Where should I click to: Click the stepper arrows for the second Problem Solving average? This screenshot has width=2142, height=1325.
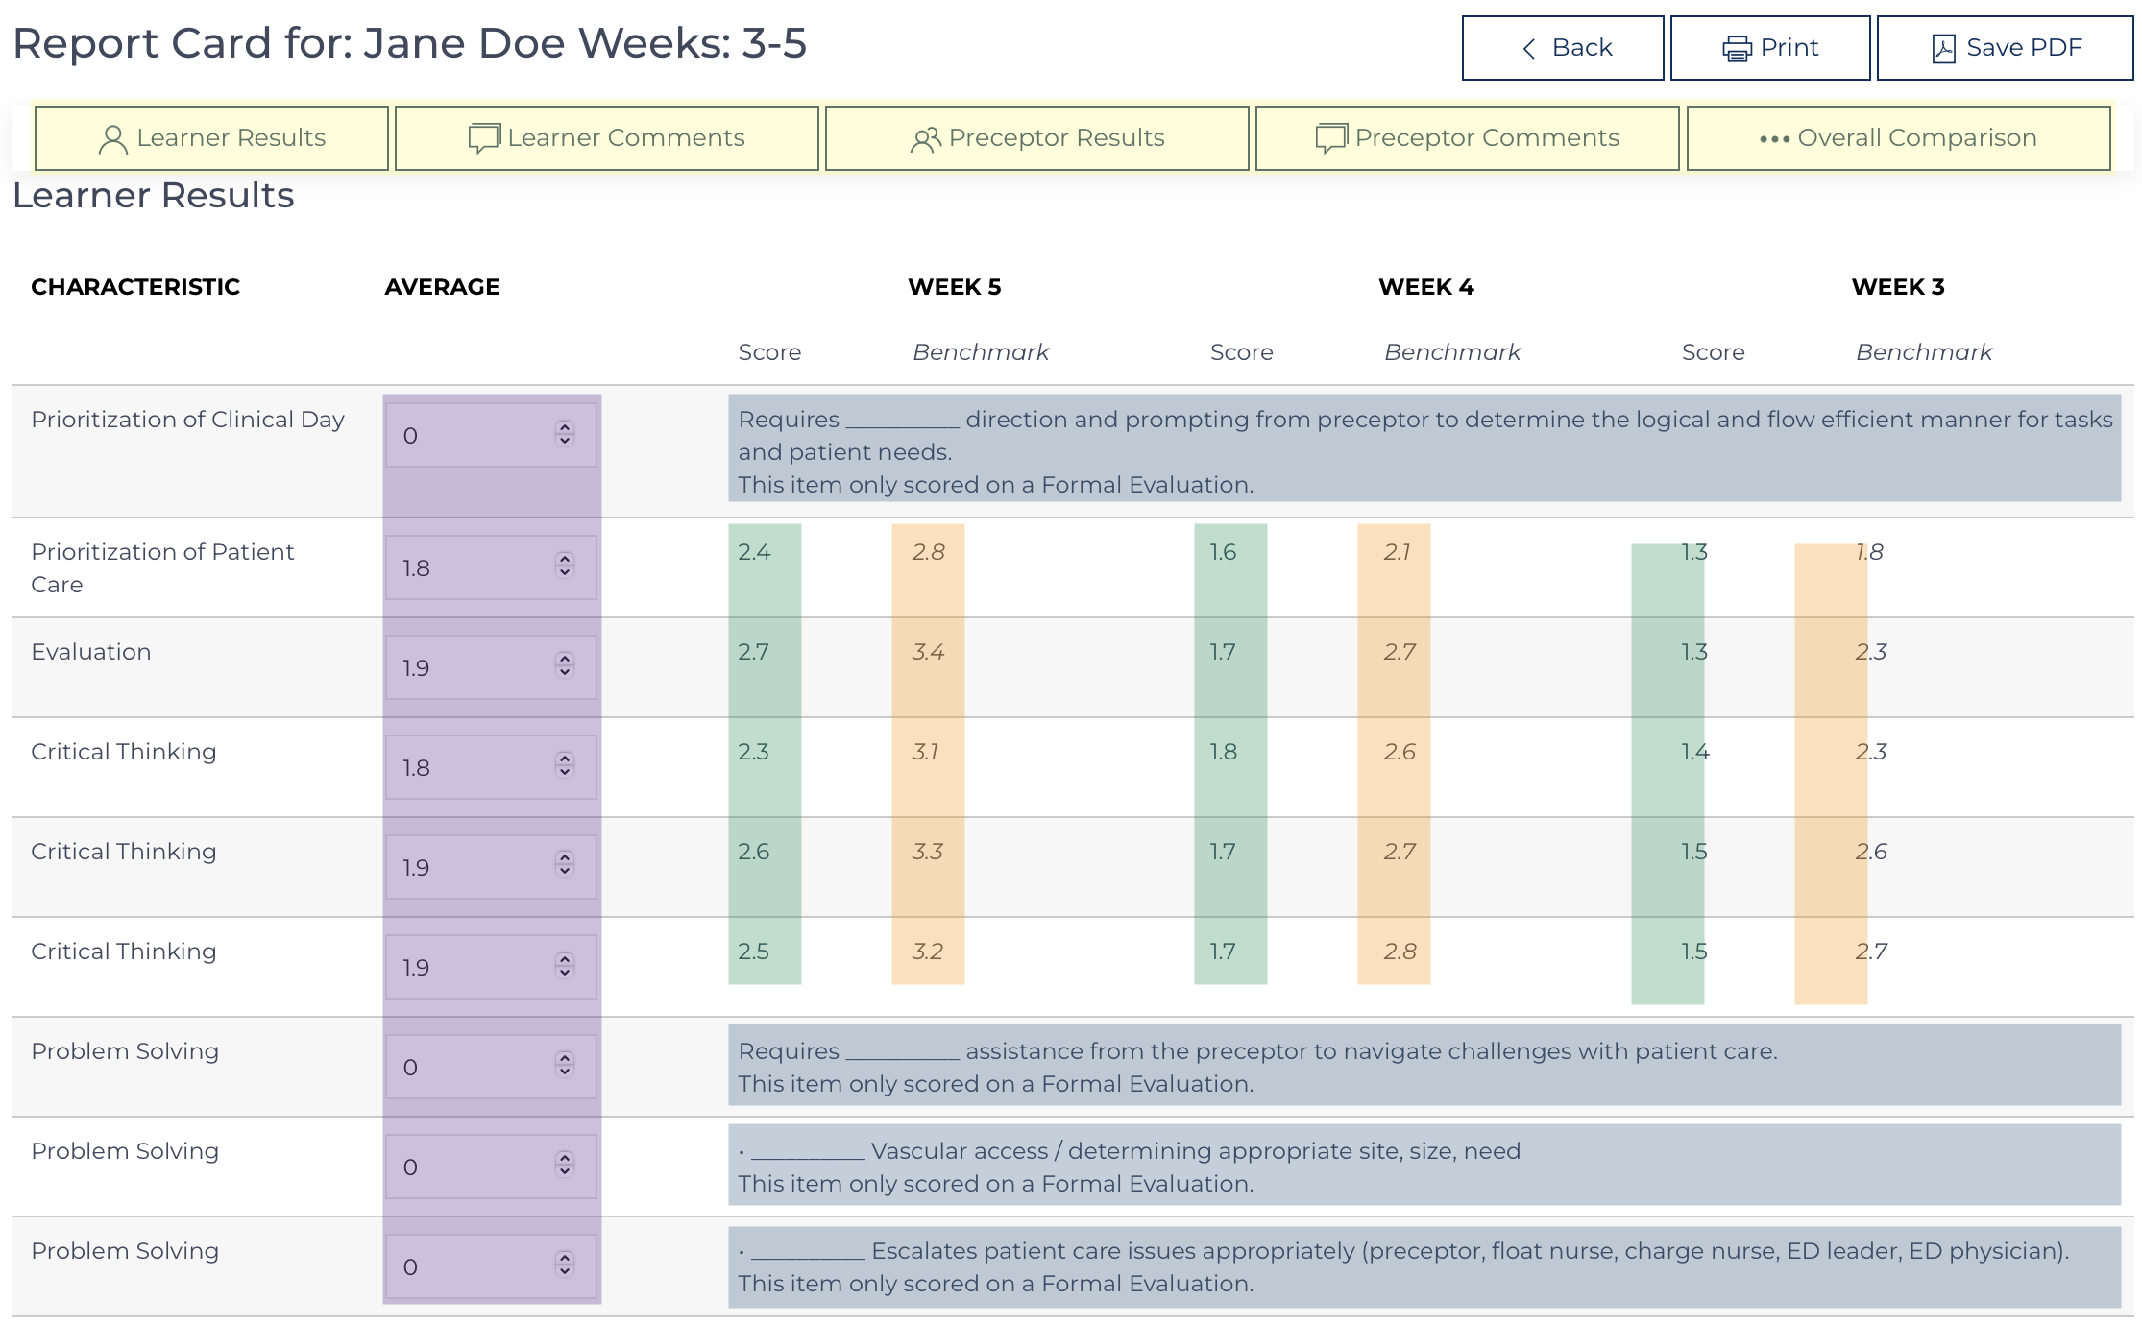click(565, 1166)
